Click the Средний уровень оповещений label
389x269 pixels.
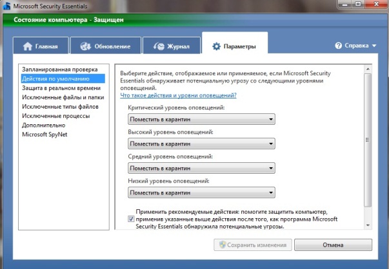[x=170, y=156]
